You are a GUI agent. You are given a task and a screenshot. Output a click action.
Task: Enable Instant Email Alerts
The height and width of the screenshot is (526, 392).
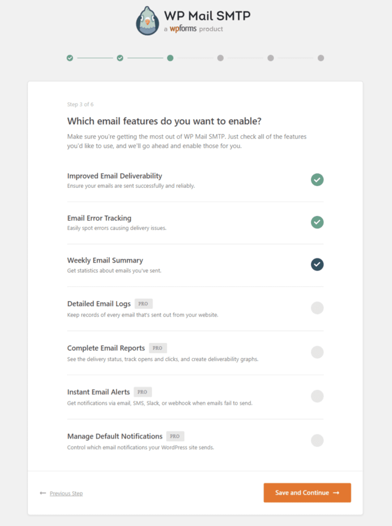(317, 396)
